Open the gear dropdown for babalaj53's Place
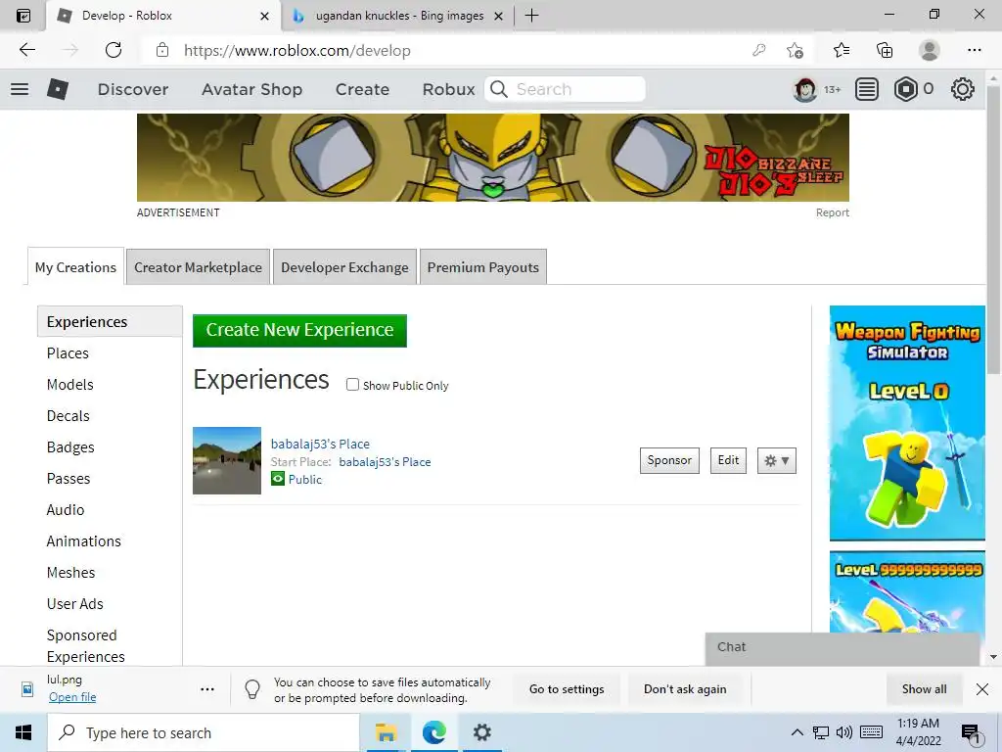 coord(776,460)
